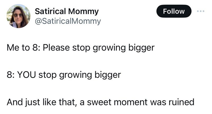Click the tweet line starting "Me to 8"
Viewport: 212px width, 114px height.
pos(80,48)
